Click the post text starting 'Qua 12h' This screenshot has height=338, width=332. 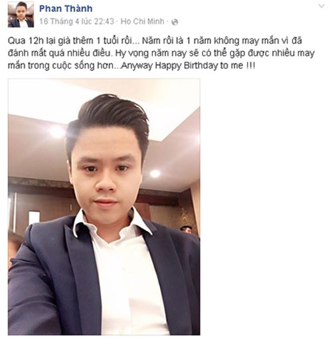click(x=161, y=53)
